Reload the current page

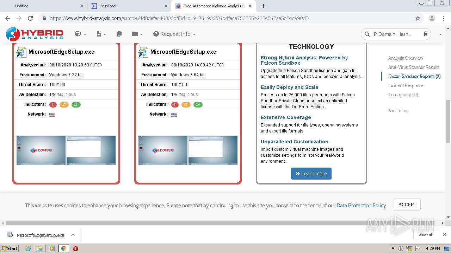pyautogui.click(x=30, y=18)
